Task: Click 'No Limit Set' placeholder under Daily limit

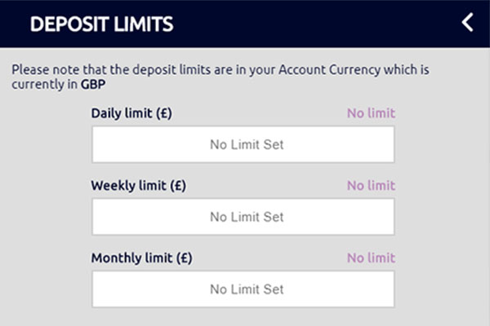Action: [x=247, y=145]
